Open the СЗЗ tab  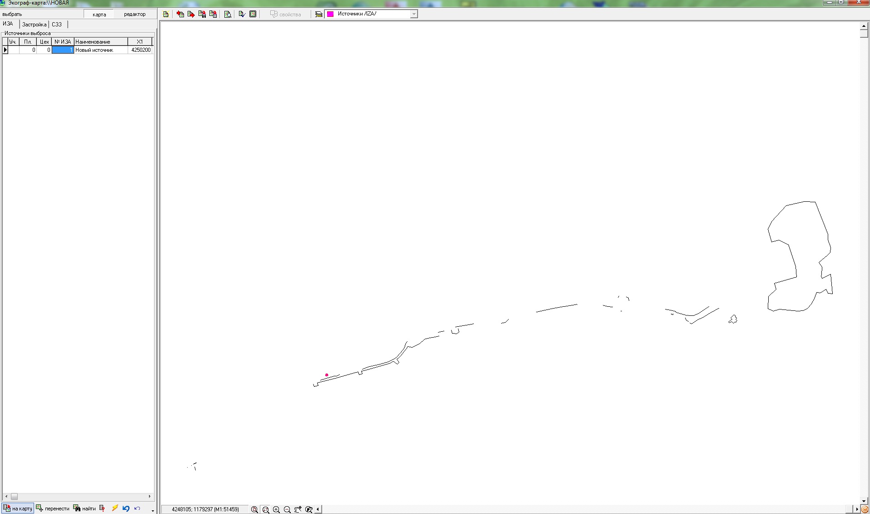point(57,25)
